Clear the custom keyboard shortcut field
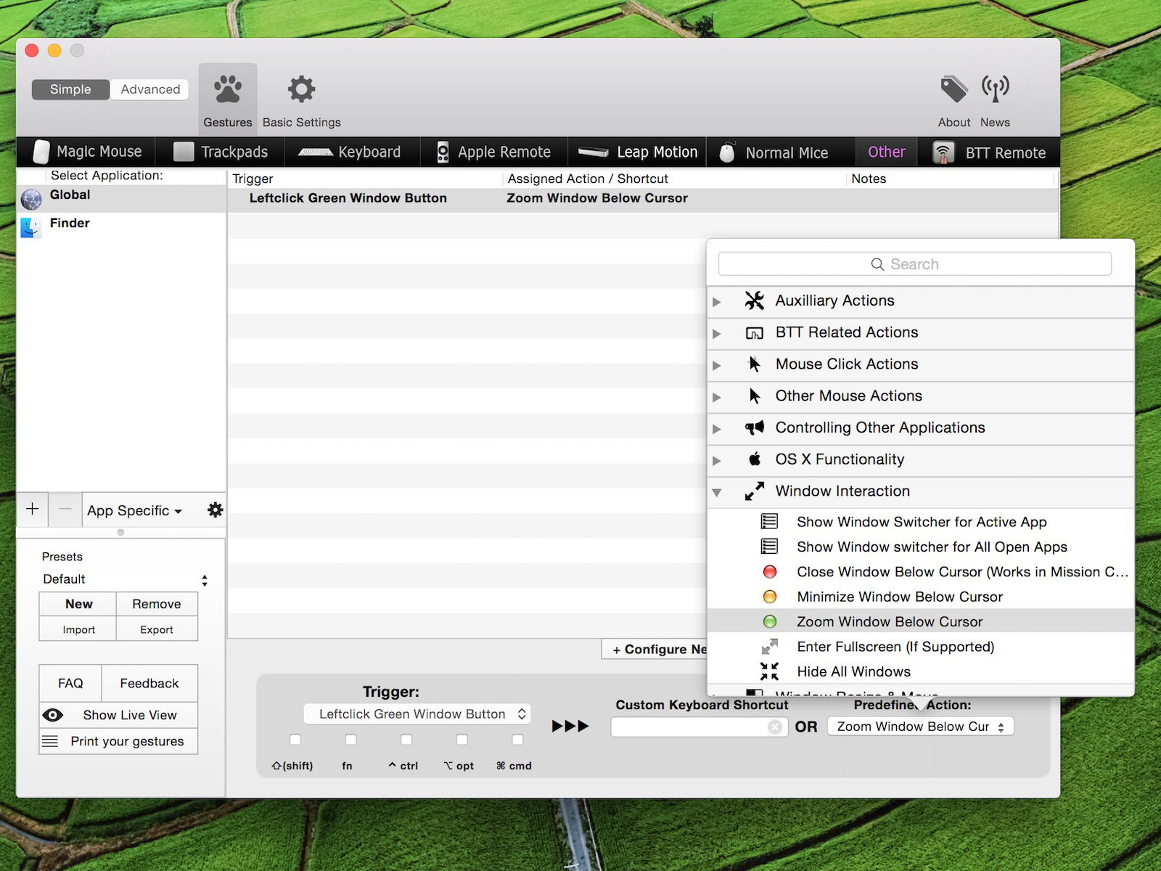 (x=775, y=727)
